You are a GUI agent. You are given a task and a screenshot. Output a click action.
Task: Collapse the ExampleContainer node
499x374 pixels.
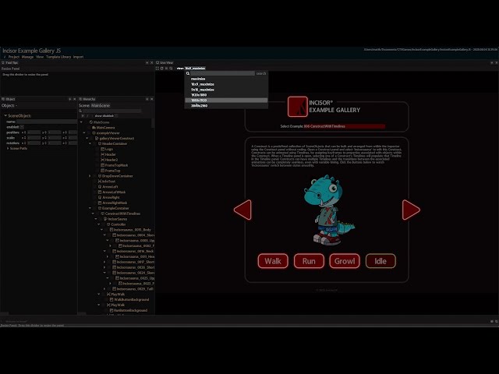[x=90, y=208]
